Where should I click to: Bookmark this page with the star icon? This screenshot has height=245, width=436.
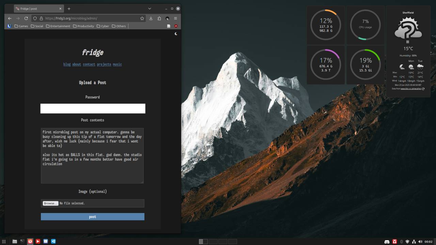click(142, 18)
